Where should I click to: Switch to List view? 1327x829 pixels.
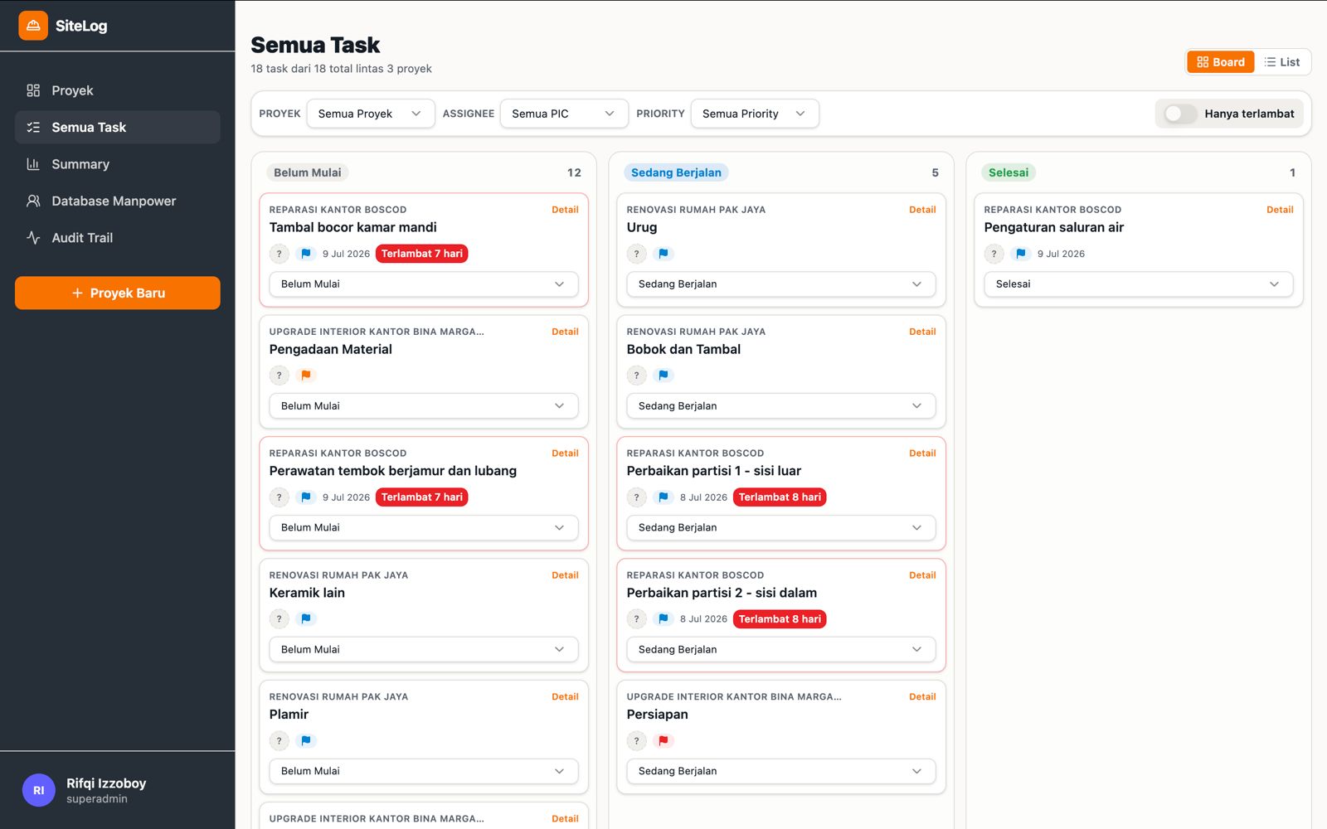[x=1282, y=62]
